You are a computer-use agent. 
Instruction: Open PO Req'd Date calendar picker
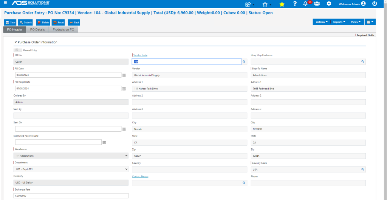pyautogui.click(x=124, y=88)
